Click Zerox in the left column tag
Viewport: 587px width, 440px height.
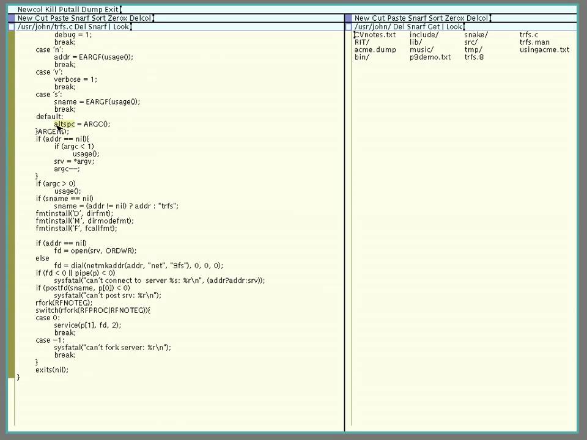pyautogui.click(x=117, y=18)
